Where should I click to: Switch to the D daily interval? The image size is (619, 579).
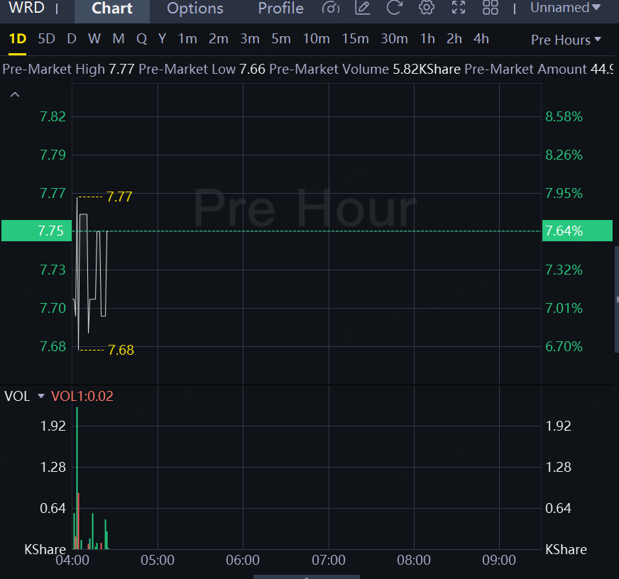pos(72,39)
